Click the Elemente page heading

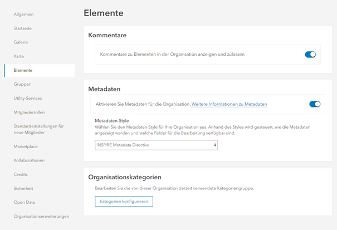tap(104, 13)
